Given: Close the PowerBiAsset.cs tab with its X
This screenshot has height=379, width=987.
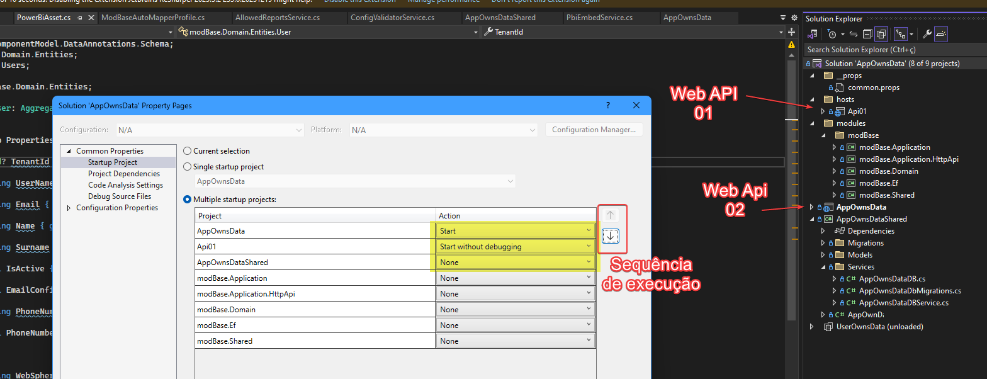Looking at the screenshot, I should pyautogui.click(x=91, y=18).
